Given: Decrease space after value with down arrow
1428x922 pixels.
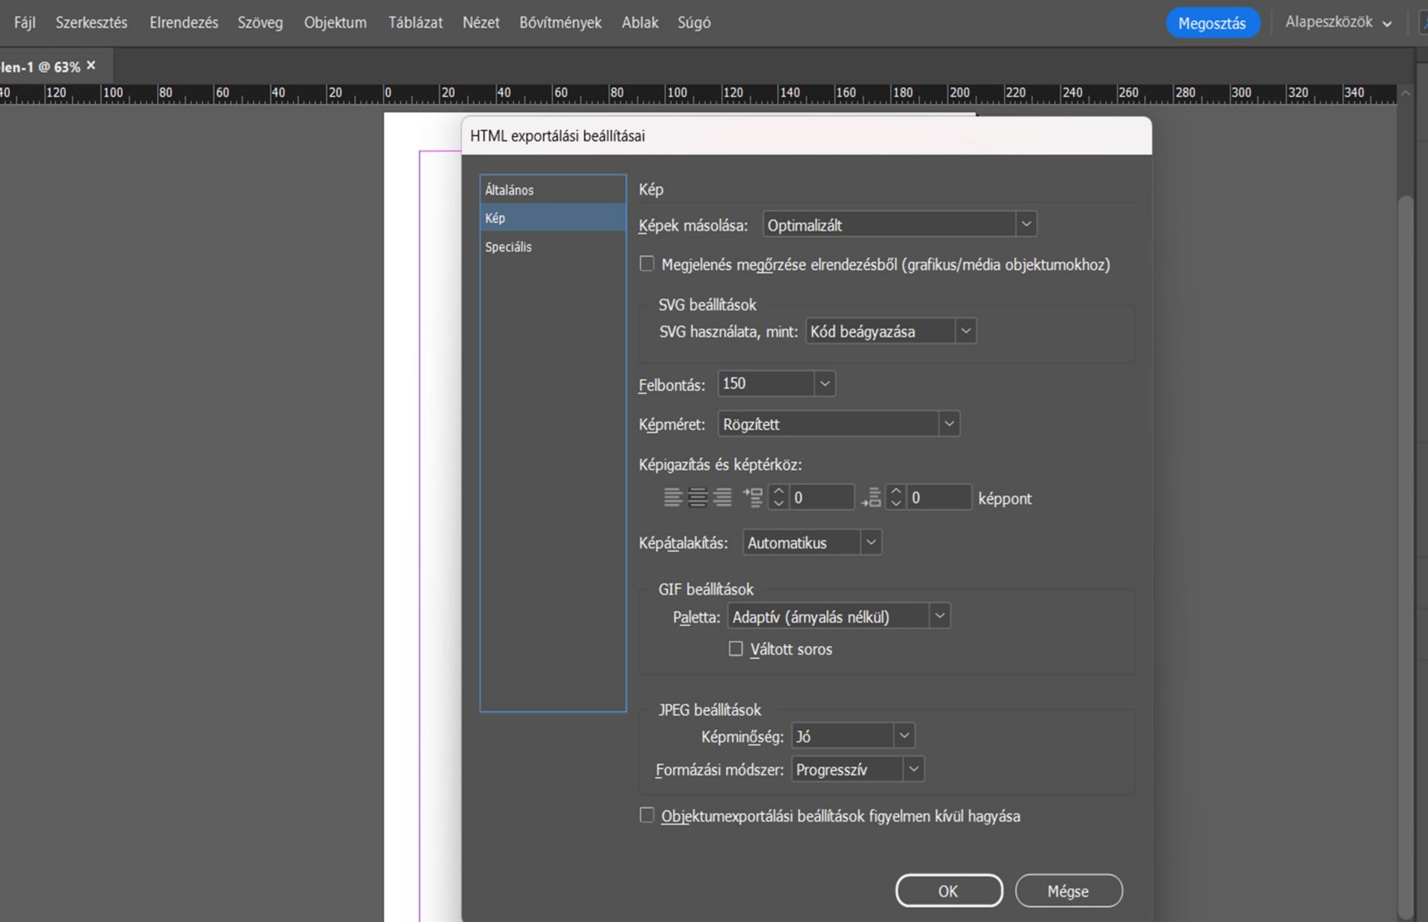Looking at the screenshot, I should [x=896, y=503].
